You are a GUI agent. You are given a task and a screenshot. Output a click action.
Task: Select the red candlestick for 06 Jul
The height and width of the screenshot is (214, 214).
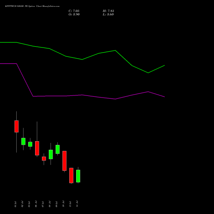[x=37, y=148]
